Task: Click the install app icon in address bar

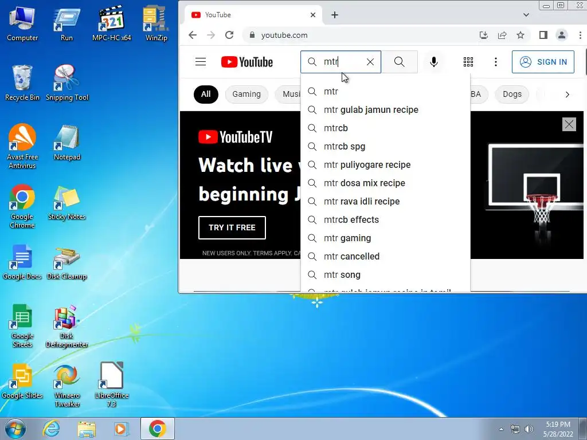Action: click(484, 35)
